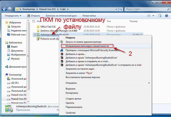The width and height of the screenshot is (171, 117).
Task: Open the 'Упорядочить' dropdown menu
Action: [13, 16]
